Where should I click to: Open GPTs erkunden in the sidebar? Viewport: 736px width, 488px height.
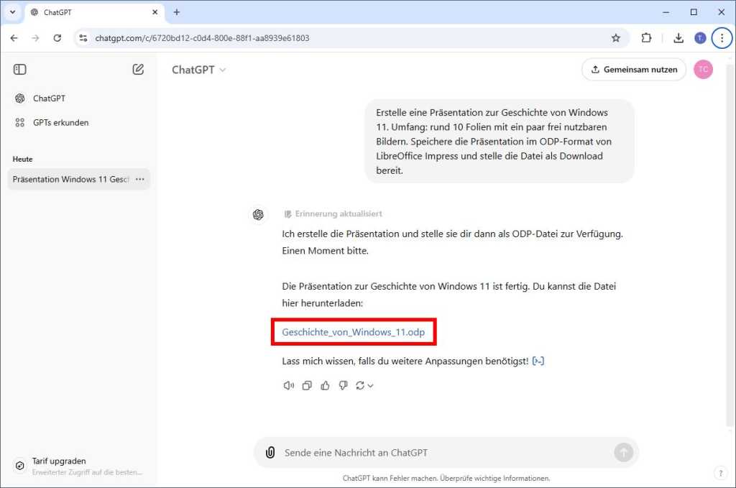pos(60,122)
